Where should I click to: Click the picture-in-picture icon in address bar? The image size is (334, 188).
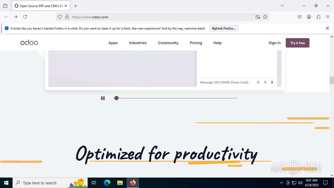(x=258, y=17)
